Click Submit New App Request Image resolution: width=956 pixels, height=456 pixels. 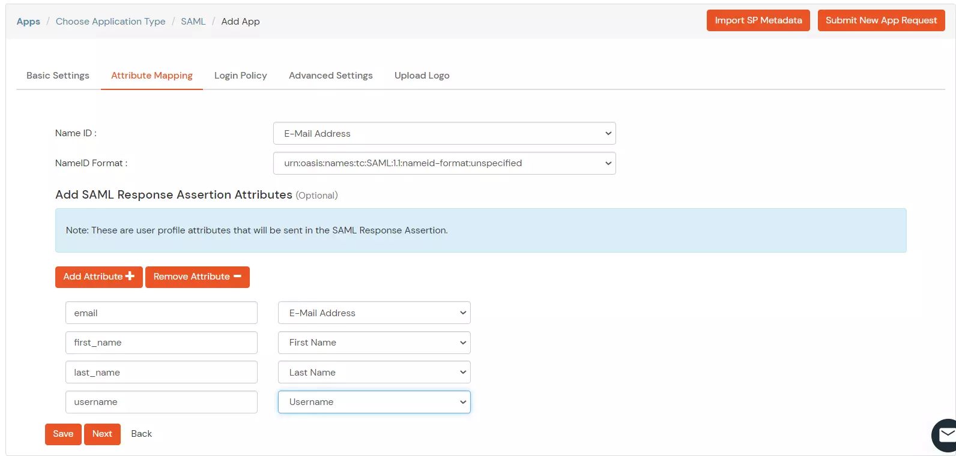[x=881, y=20]
